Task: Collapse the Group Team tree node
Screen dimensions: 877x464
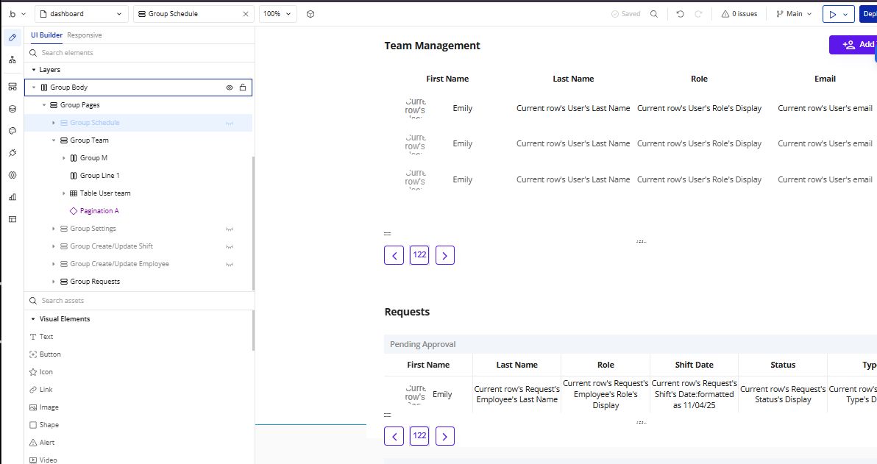Action: point(54,140)
